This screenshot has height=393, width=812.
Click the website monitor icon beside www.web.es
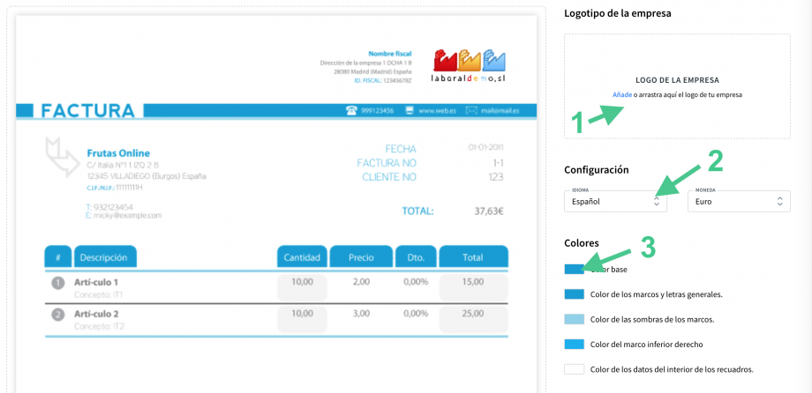pos(409,111)
